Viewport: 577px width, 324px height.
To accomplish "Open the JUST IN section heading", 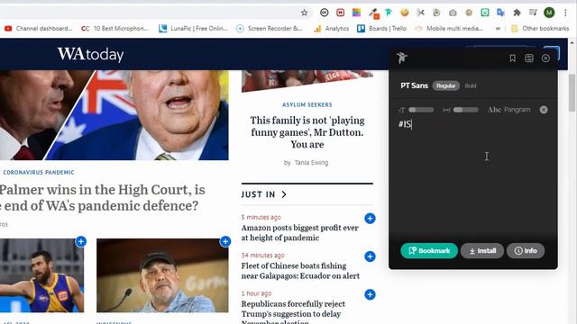I will pos(259,194).
